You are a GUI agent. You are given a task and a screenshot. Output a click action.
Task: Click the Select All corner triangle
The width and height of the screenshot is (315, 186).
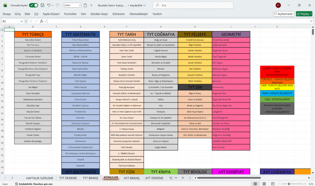(x=3, y=27)
